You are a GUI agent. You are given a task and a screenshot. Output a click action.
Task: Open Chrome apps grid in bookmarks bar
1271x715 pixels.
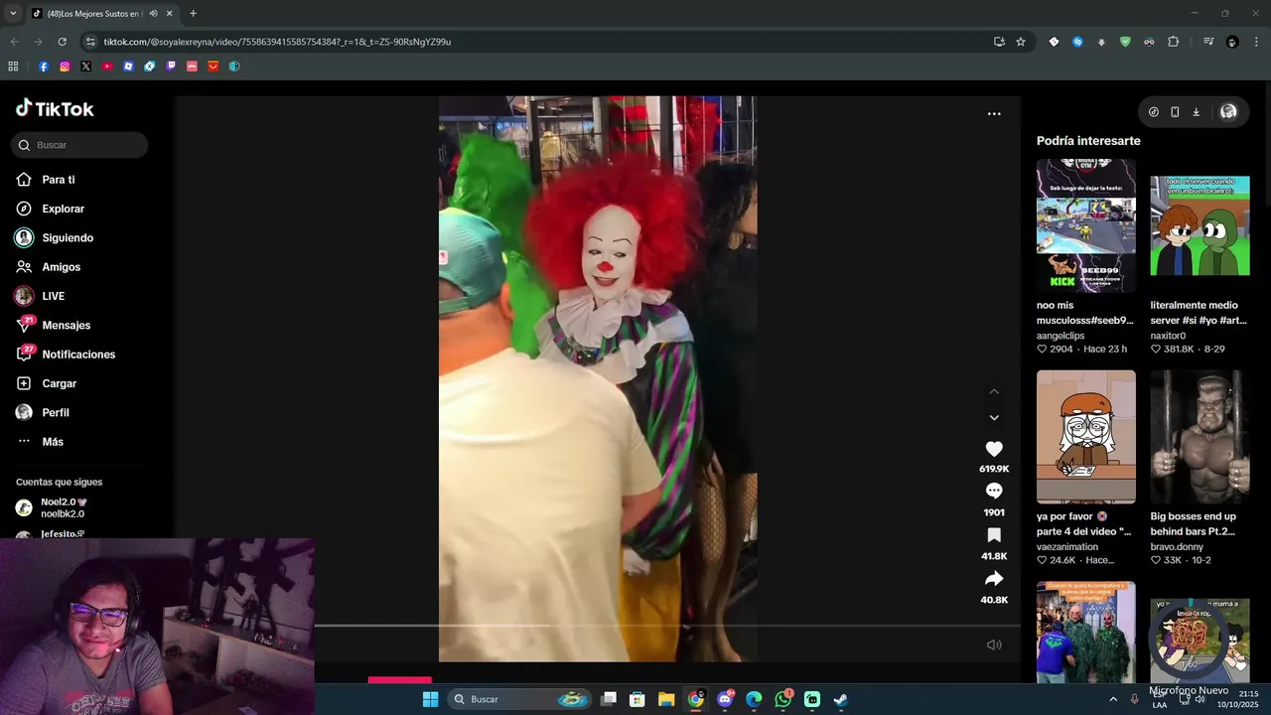click(x=13, y=67)
